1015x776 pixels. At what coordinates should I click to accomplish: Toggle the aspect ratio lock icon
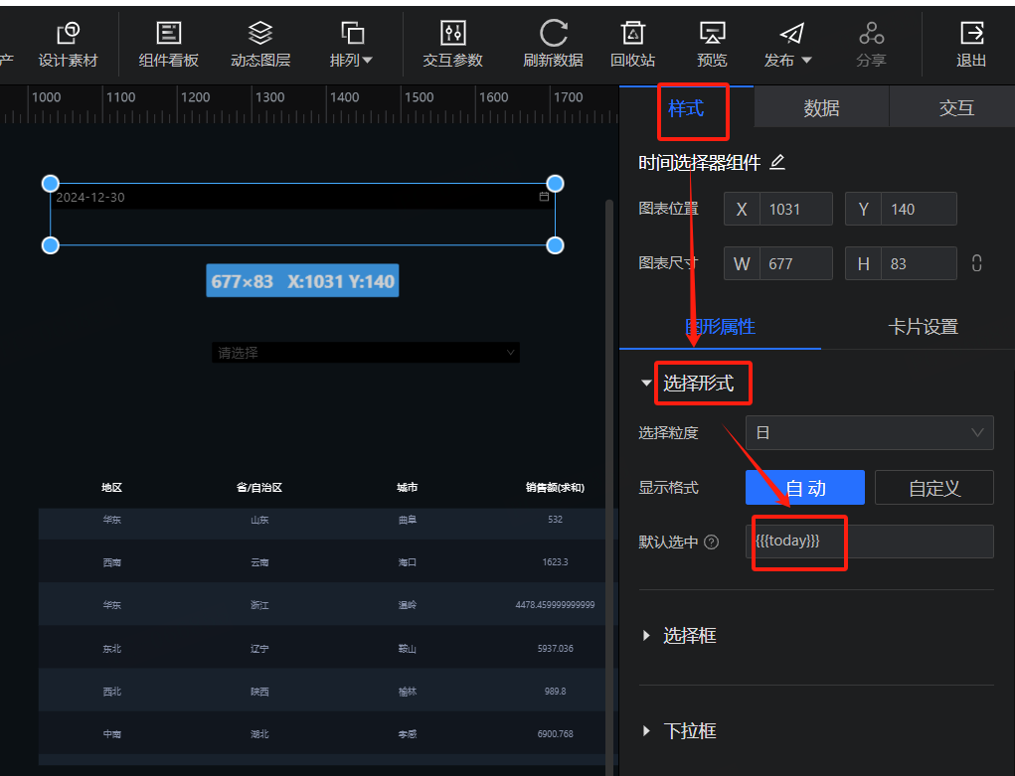click(x=976, y=263)
